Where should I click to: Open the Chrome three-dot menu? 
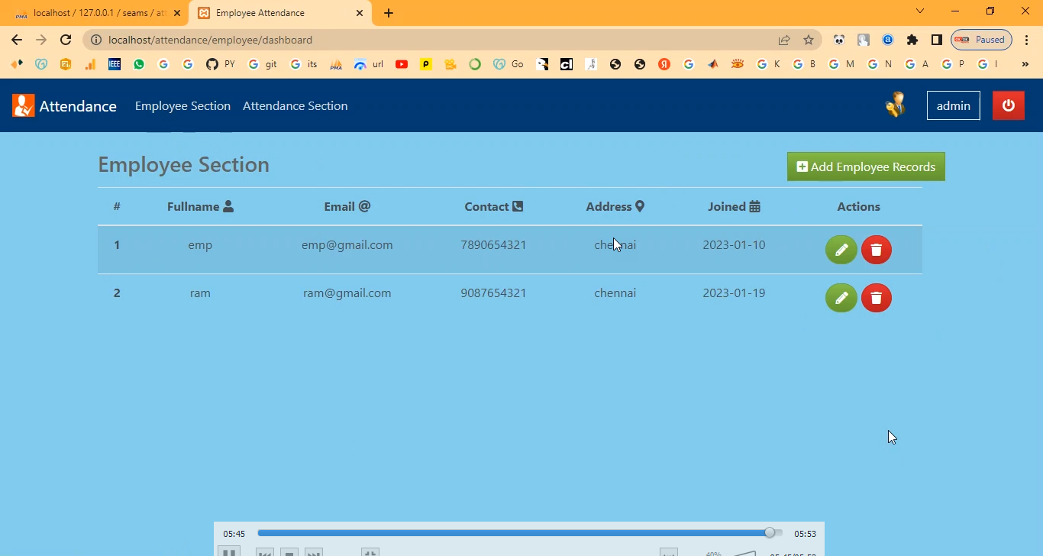(x=1027, y=40)
